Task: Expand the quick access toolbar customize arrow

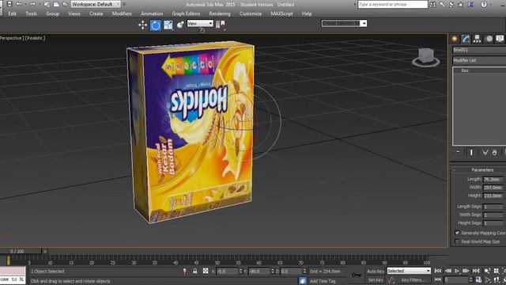Action: [124, 4]
